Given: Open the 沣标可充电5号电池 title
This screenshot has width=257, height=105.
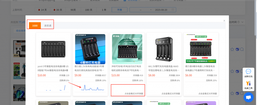Looking at the screenshot, I should 126,68.
